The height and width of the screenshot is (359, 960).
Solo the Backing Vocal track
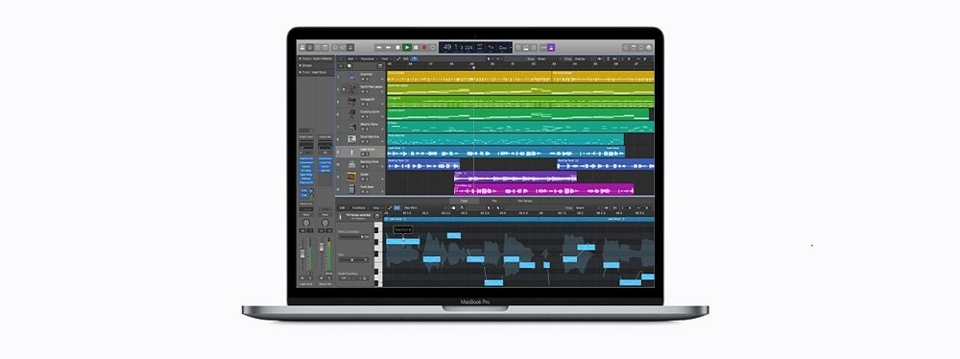pyautogui.click(x=368, y=167)
